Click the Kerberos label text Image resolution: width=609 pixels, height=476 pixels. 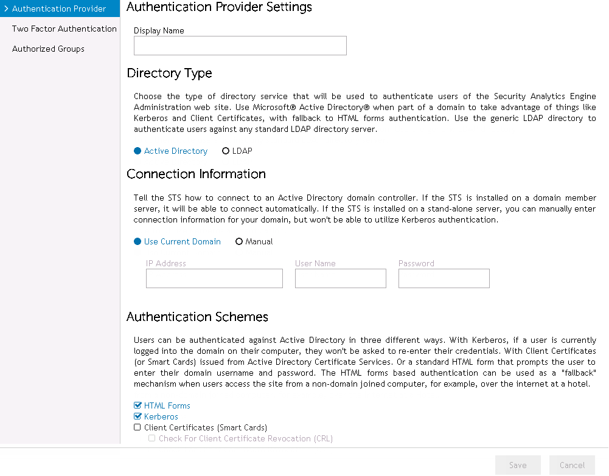pyautogui.click(x=161, y=416)
